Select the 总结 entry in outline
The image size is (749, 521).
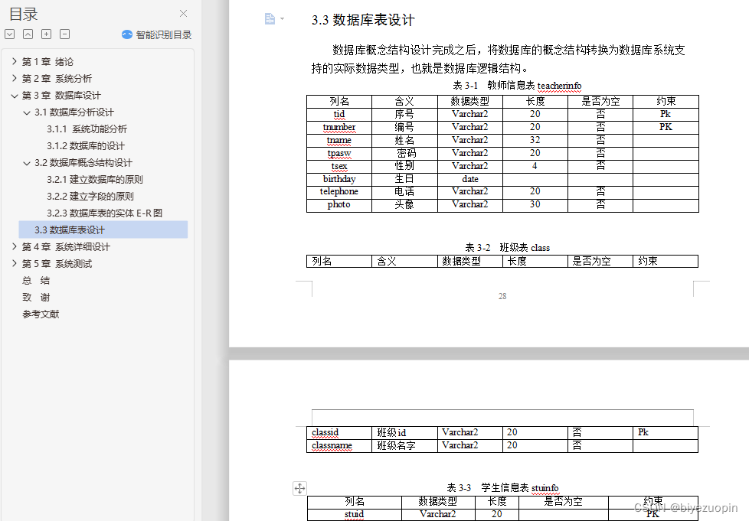[37, 280]
